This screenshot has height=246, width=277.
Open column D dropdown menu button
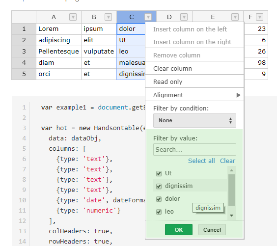pos(184,17)
